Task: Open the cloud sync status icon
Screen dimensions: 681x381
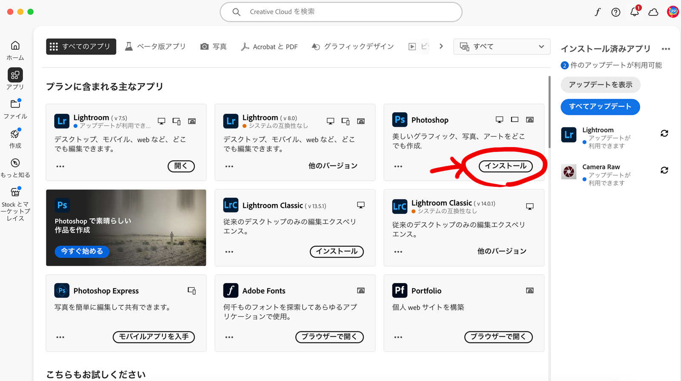Action: tap(653, 12)
